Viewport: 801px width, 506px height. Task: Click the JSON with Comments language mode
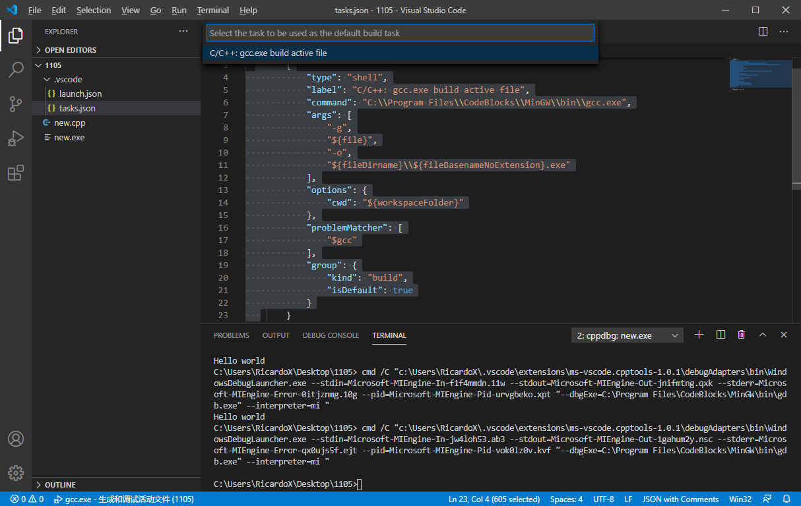680,499
